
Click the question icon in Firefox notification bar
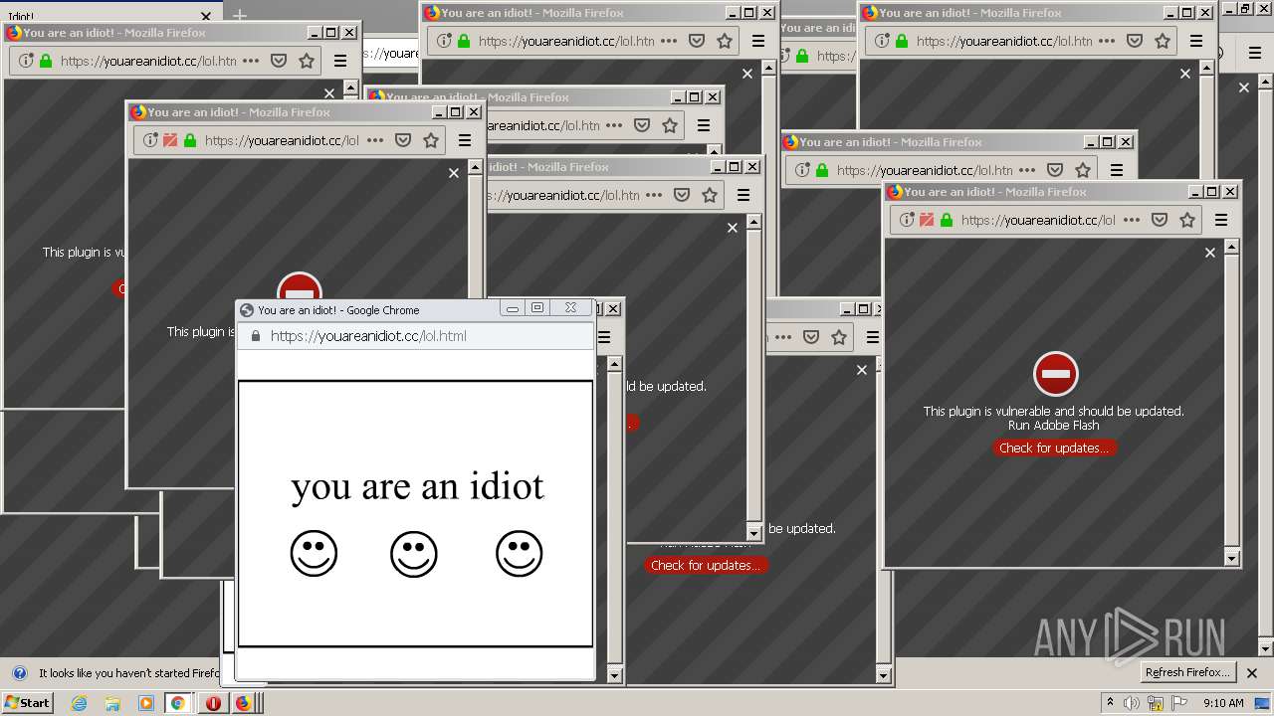coord(19,673)
